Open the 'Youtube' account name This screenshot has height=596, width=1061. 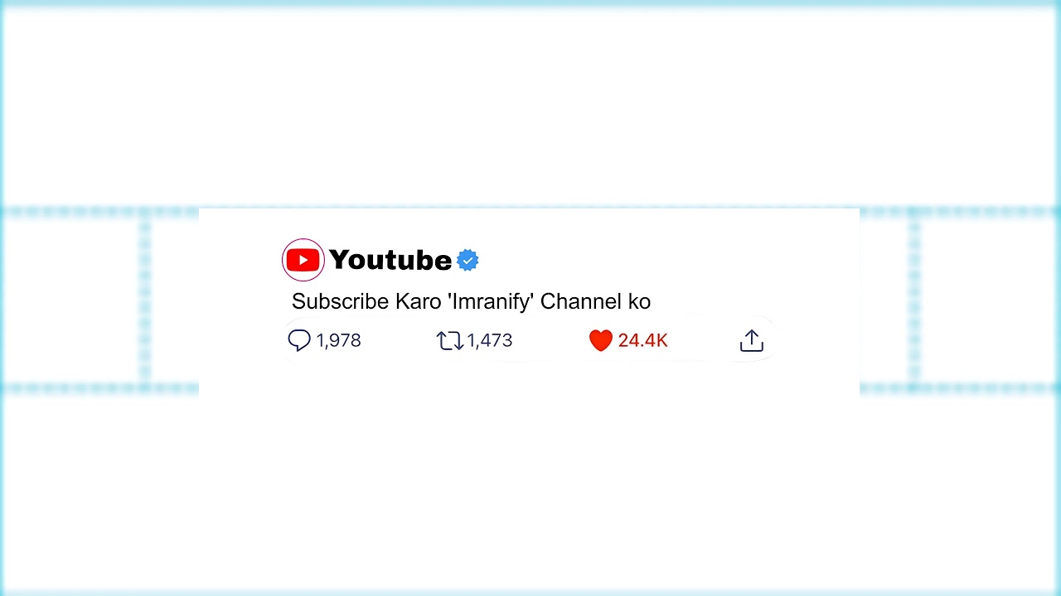tap(390, 261)
